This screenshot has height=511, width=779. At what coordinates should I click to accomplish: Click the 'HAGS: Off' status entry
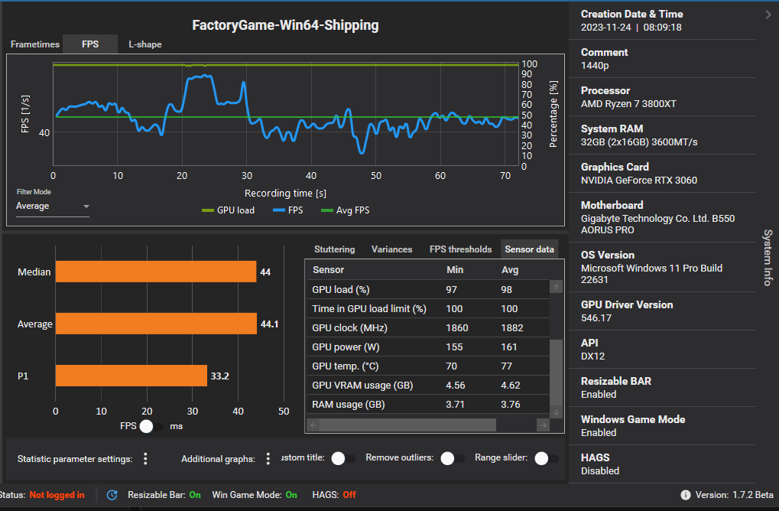[x=334, y=495]
